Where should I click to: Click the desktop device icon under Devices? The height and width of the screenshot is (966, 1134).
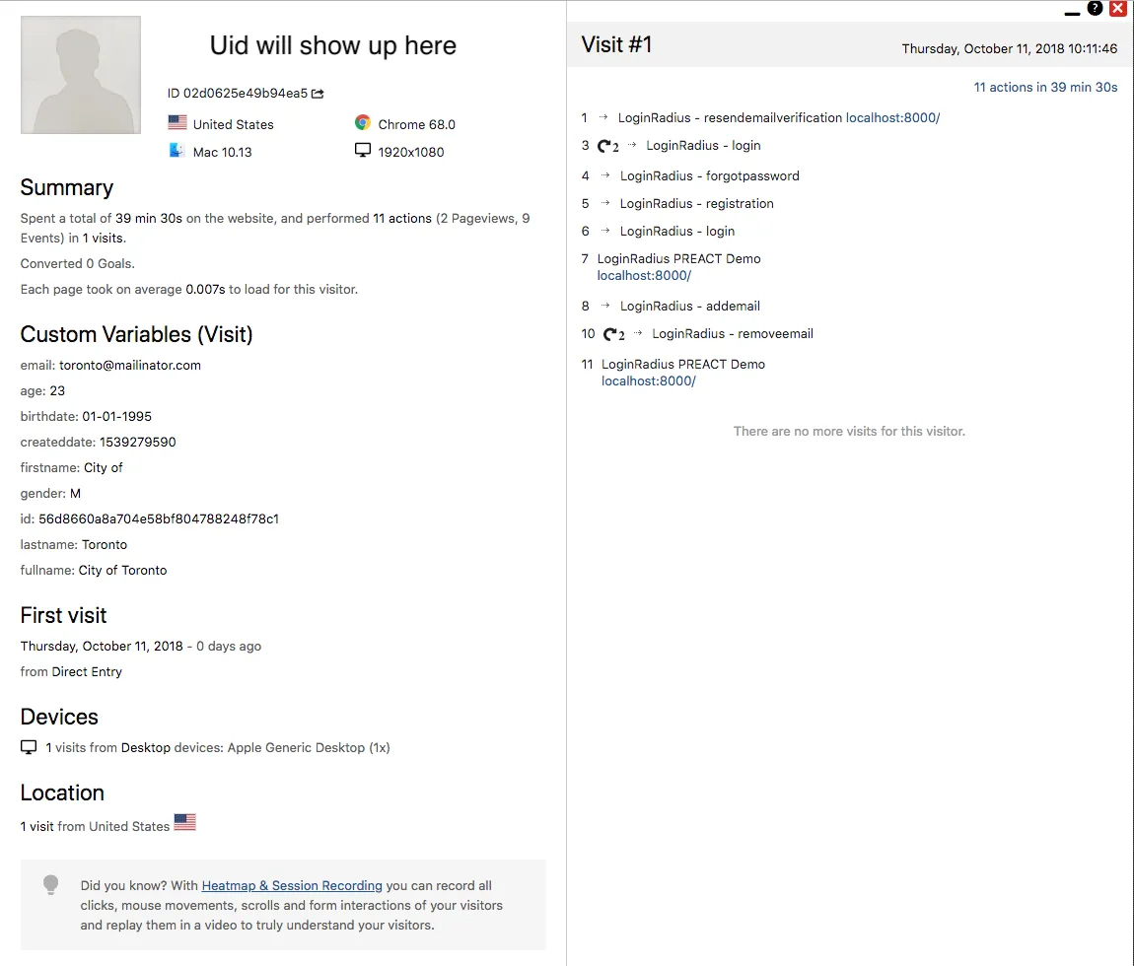[29, 747]
